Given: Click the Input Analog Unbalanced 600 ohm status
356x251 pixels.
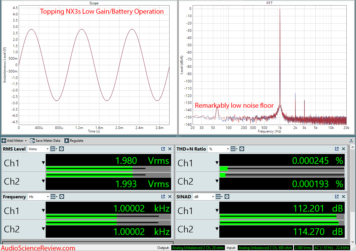Looking at the screenshot, I should pyautogui.click(x=265, y=248).
